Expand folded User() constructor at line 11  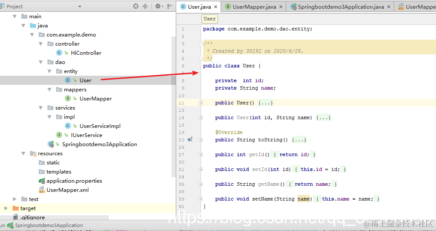click(201, 103)
